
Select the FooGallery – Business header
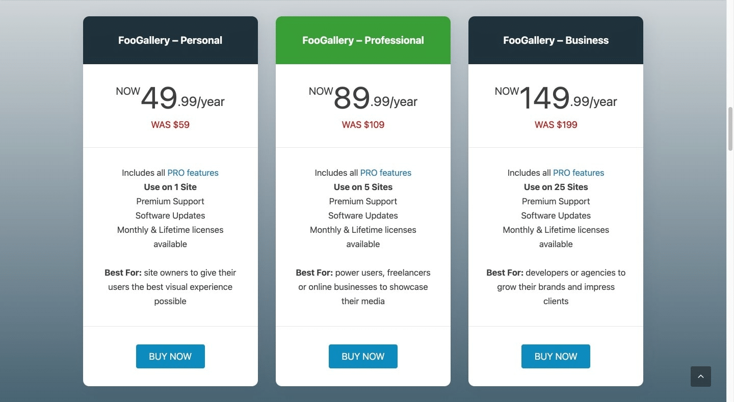coord(556,40)
